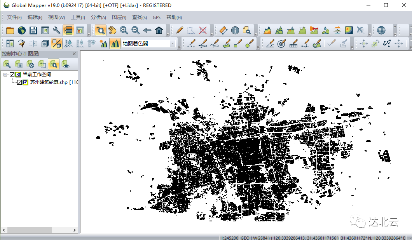
Task: Open the watershed generation icon
Action: click(x=326, y=30)
